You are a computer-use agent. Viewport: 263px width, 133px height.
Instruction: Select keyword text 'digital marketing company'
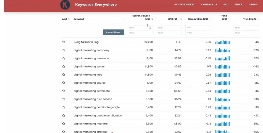[x=91, y=50]
